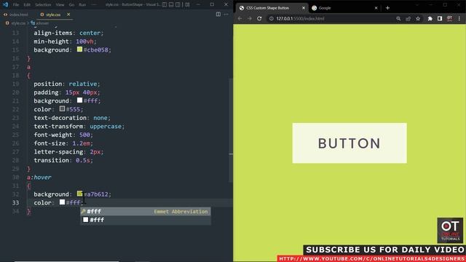Open the View menu in VS Code
The image size is (466, 262).
click(60, 5)
